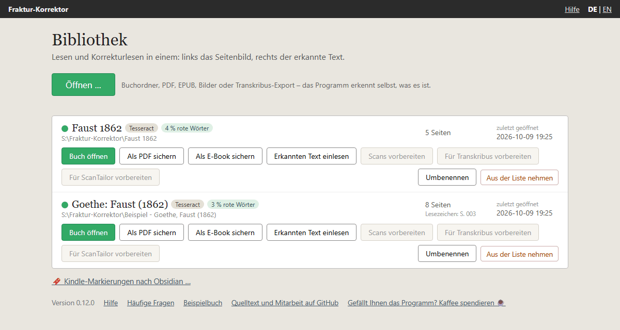This screenshot has height=330, width=620.
Task: Save Faust 1862 as E-Book
Action: 225,156
